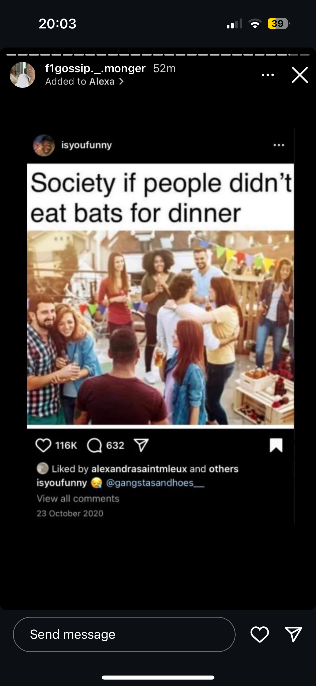
Task: Tap f1gossip._.monger profile picture
Action: click(23, 75)
